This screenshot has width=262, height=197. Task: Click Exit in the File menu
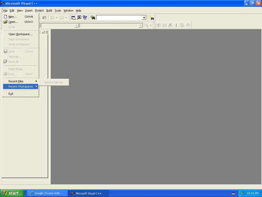21,94
